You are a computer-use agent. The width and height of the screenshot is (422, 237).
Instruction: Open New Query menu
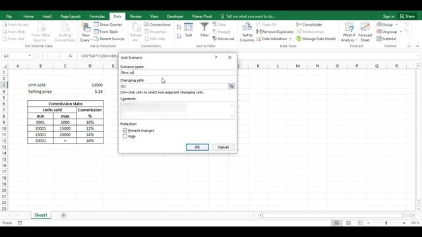pyautogui.click(x=86, y=32)
